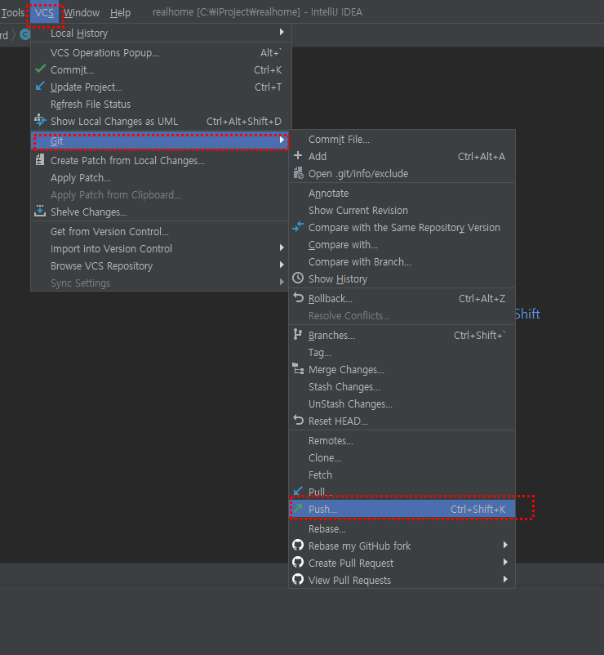Open Remotes... in Git submenu
This screenshot has width=604, height=655.
[402, 441]
